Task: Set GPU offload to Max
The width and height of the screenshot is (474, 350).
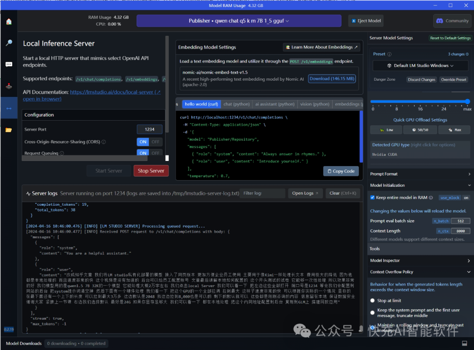Action: click(x=454, y=130)
